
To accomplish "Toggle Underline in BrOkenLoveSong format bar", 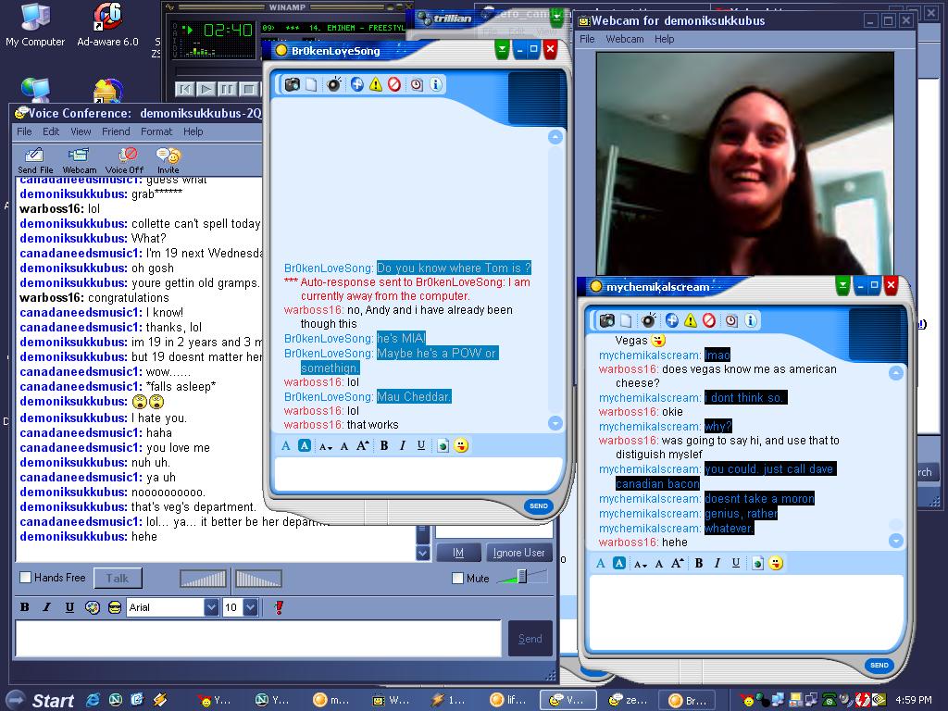I will coord(421,445).
